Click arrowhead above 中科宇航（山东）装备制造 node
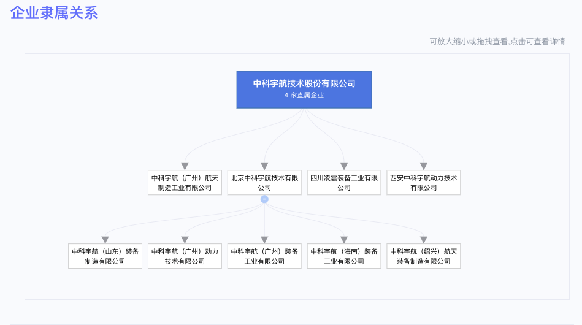Image resolution: width=582 pixels, height=325 pixels. click(x=105, y=240)
